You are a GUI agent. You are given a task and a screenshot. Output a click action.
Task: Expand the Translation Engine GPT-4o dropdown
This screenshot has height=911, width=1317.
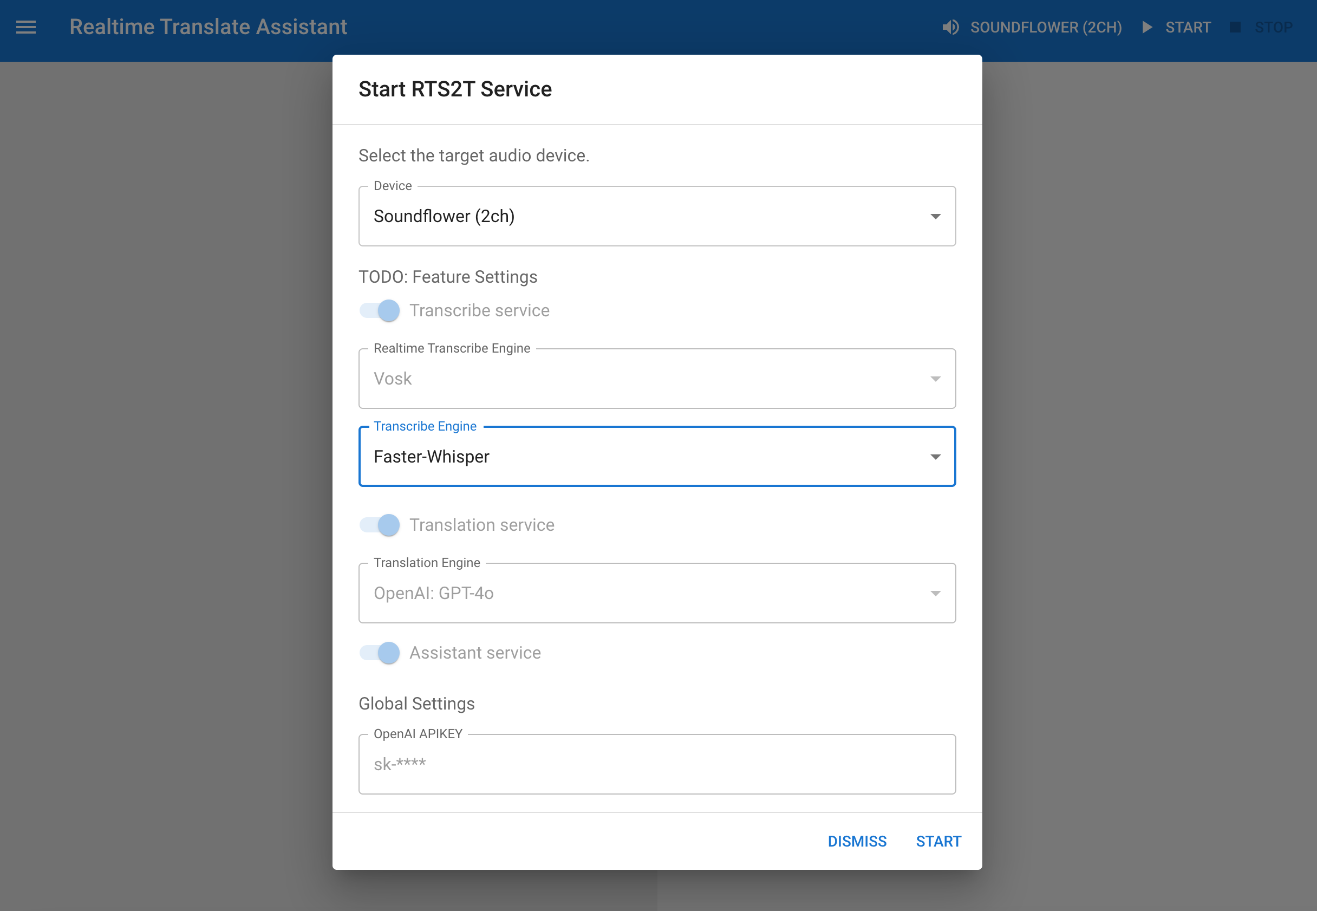(935, 593)
